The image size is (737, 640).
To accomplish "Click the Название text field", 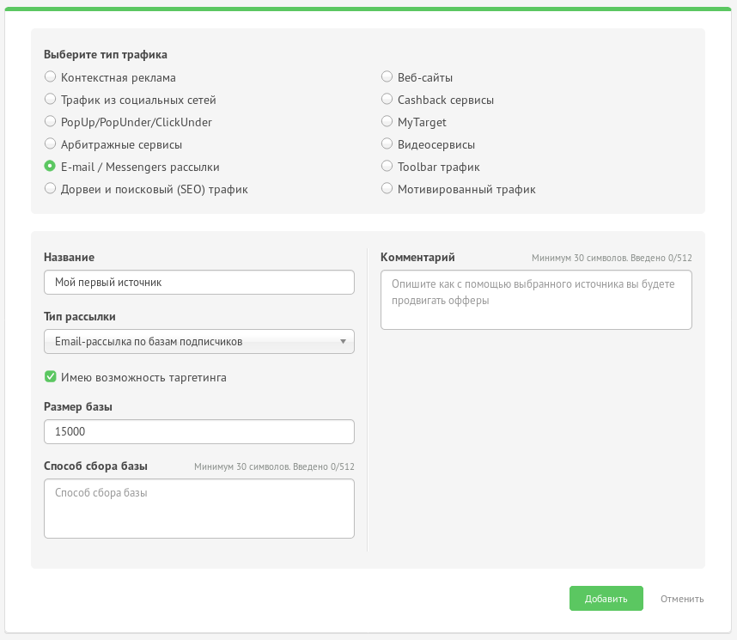I will pos(198,282).
